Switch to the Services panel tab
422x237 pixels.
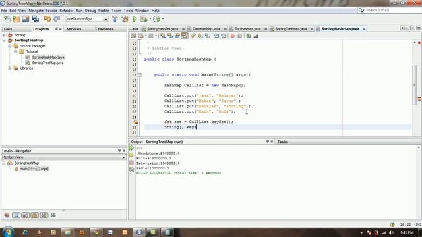pos(74,29)
